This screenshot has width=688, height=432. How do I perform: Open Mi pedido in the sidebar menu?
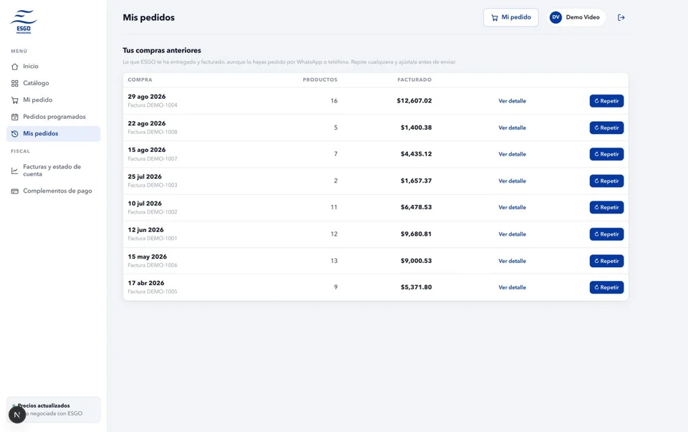click(x=53, y=100)
